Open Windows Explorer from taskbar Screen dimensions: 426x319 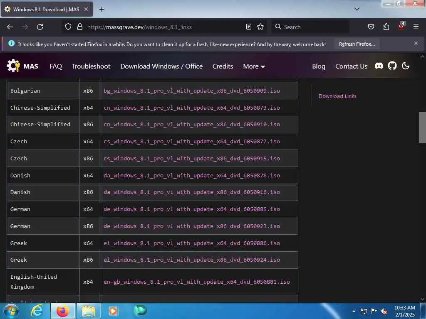(x=89, y=311)
